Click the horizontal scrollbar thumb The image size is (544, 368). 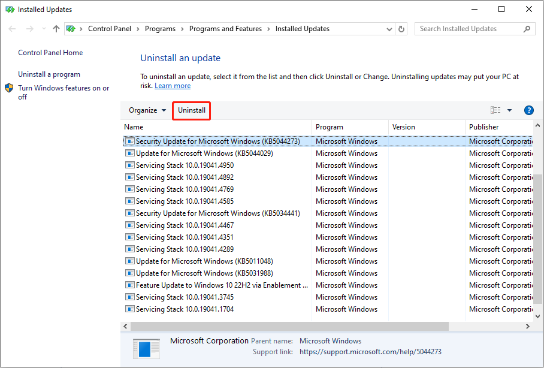pyautogui.click(x=290, y=326)
